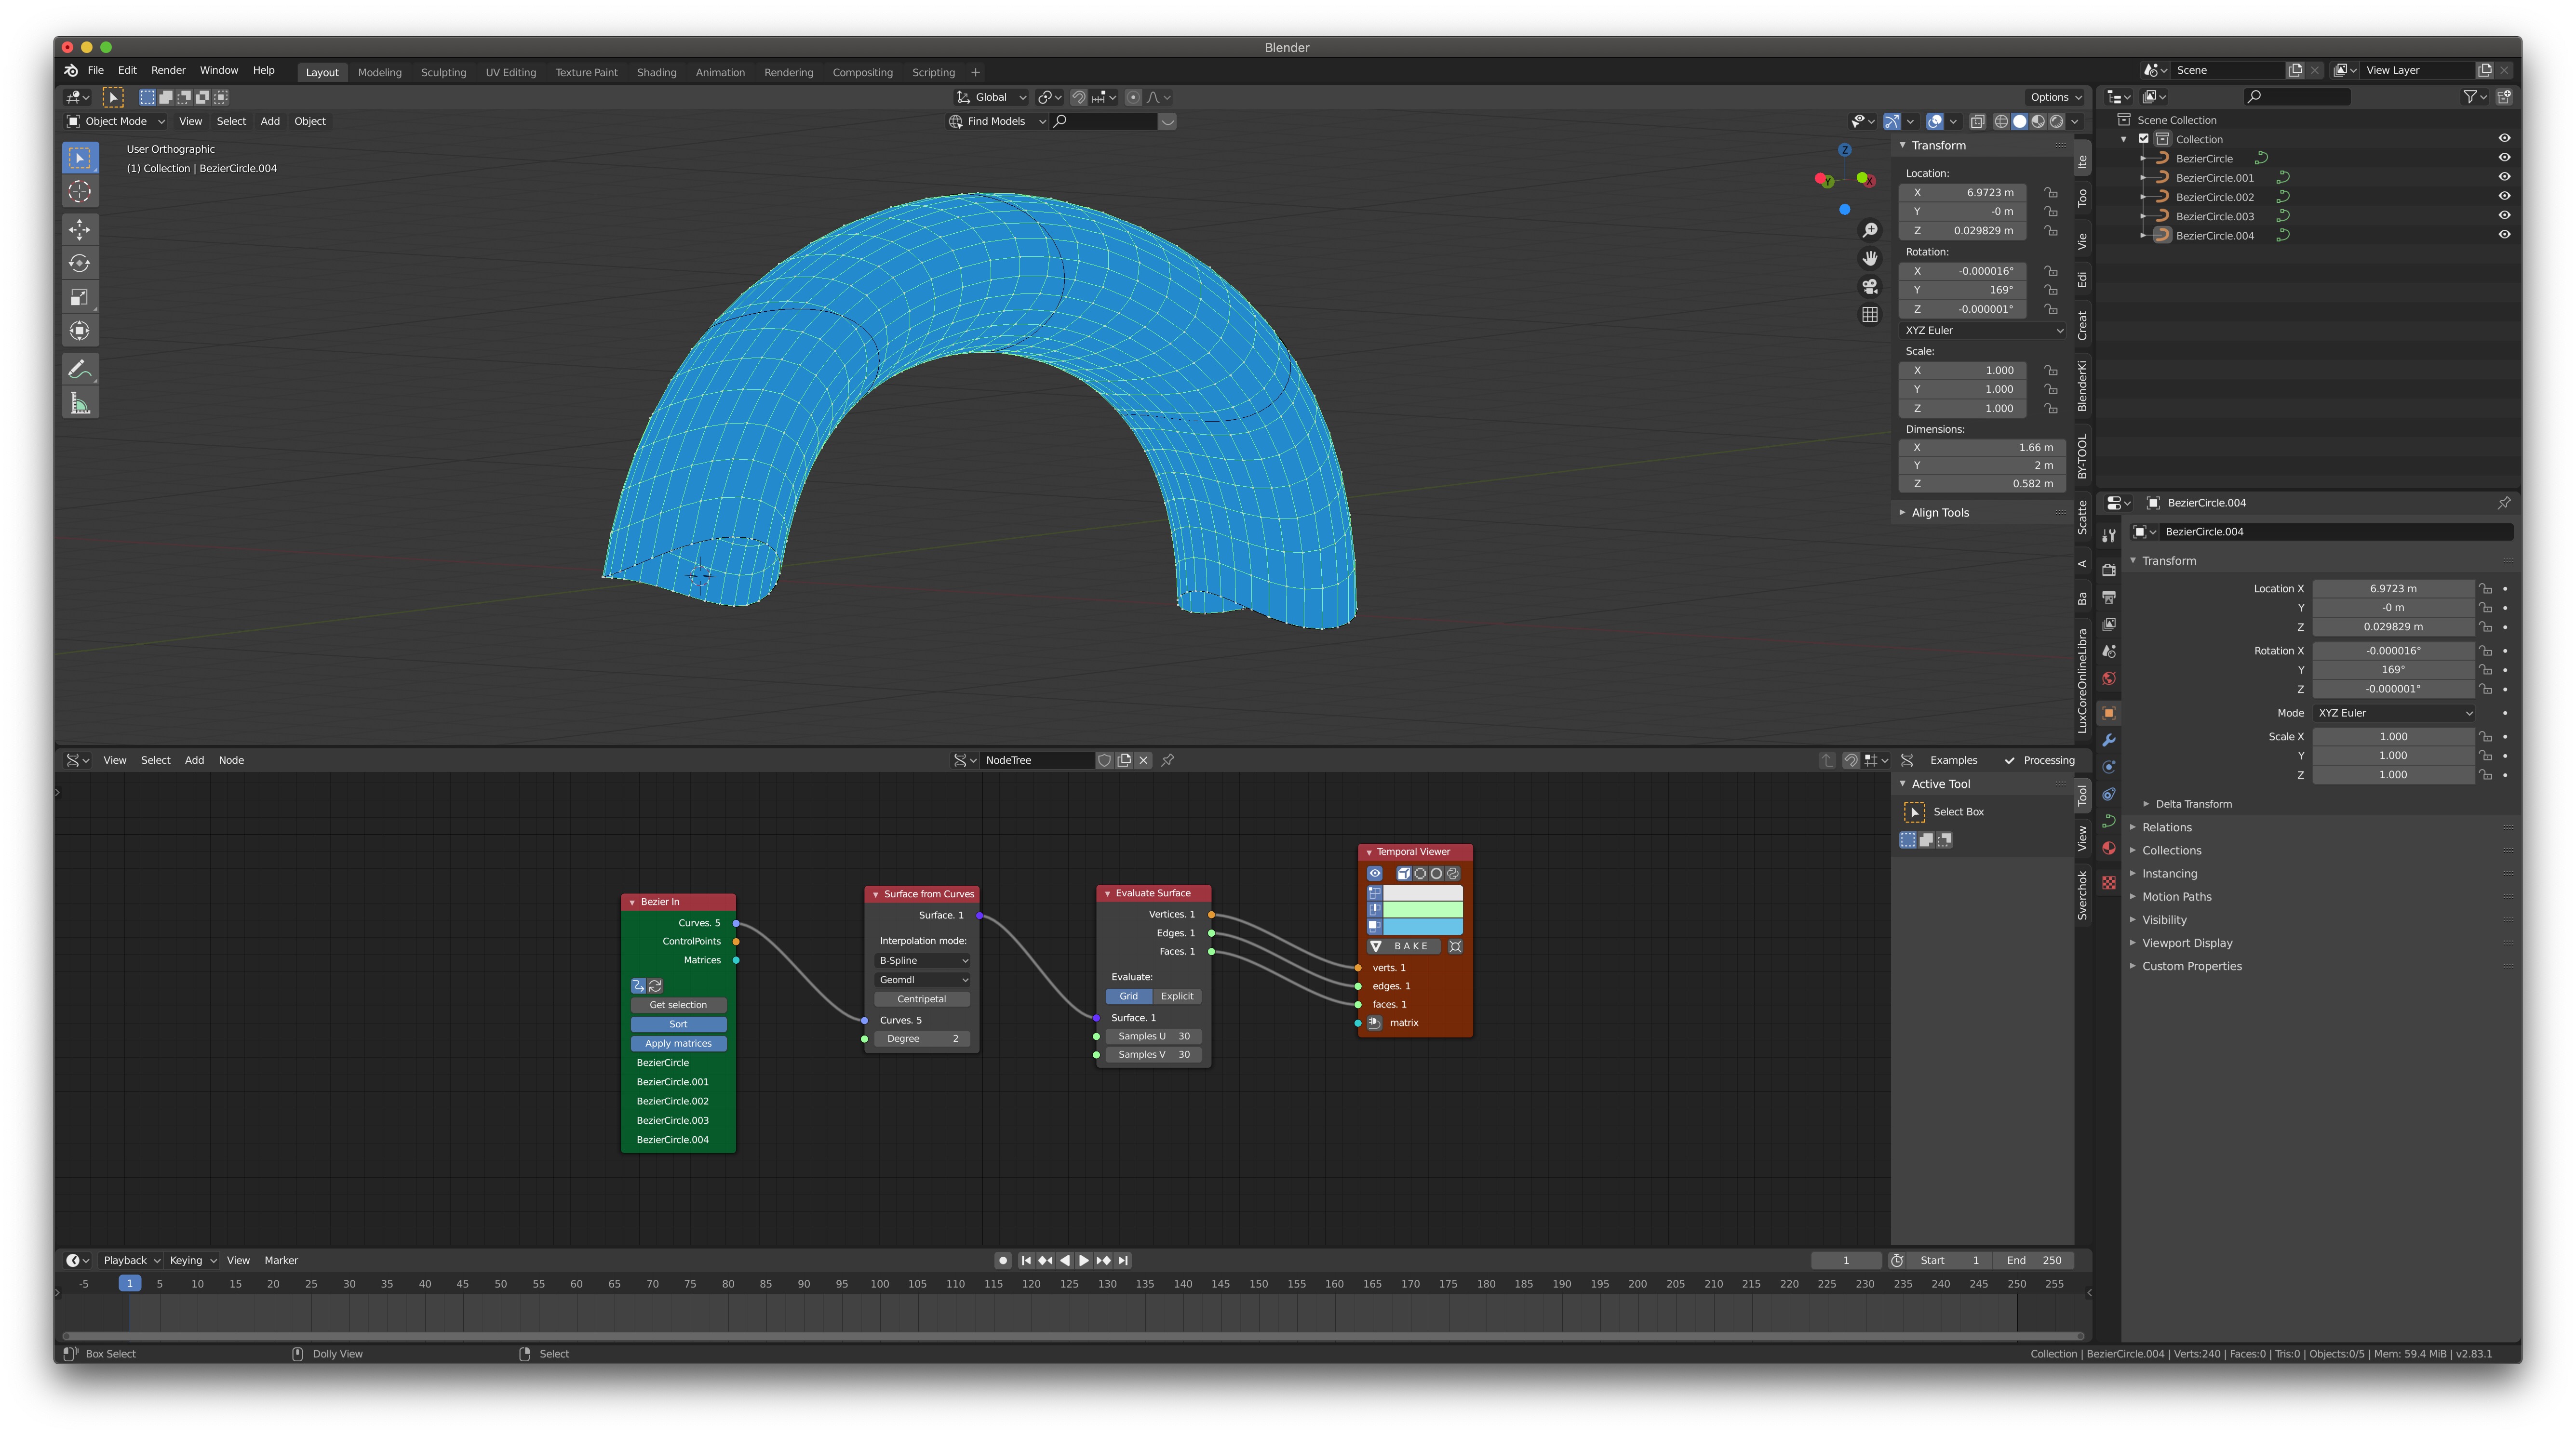Click the Apply matrices button in Bezier In node
The width and height of the screenshot is (2576, 1435).
coord(678,1043)
